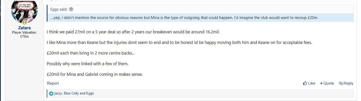The image size is (361, 101).
Task: Open the Zatara username link
Action: (x=24, y=28)
